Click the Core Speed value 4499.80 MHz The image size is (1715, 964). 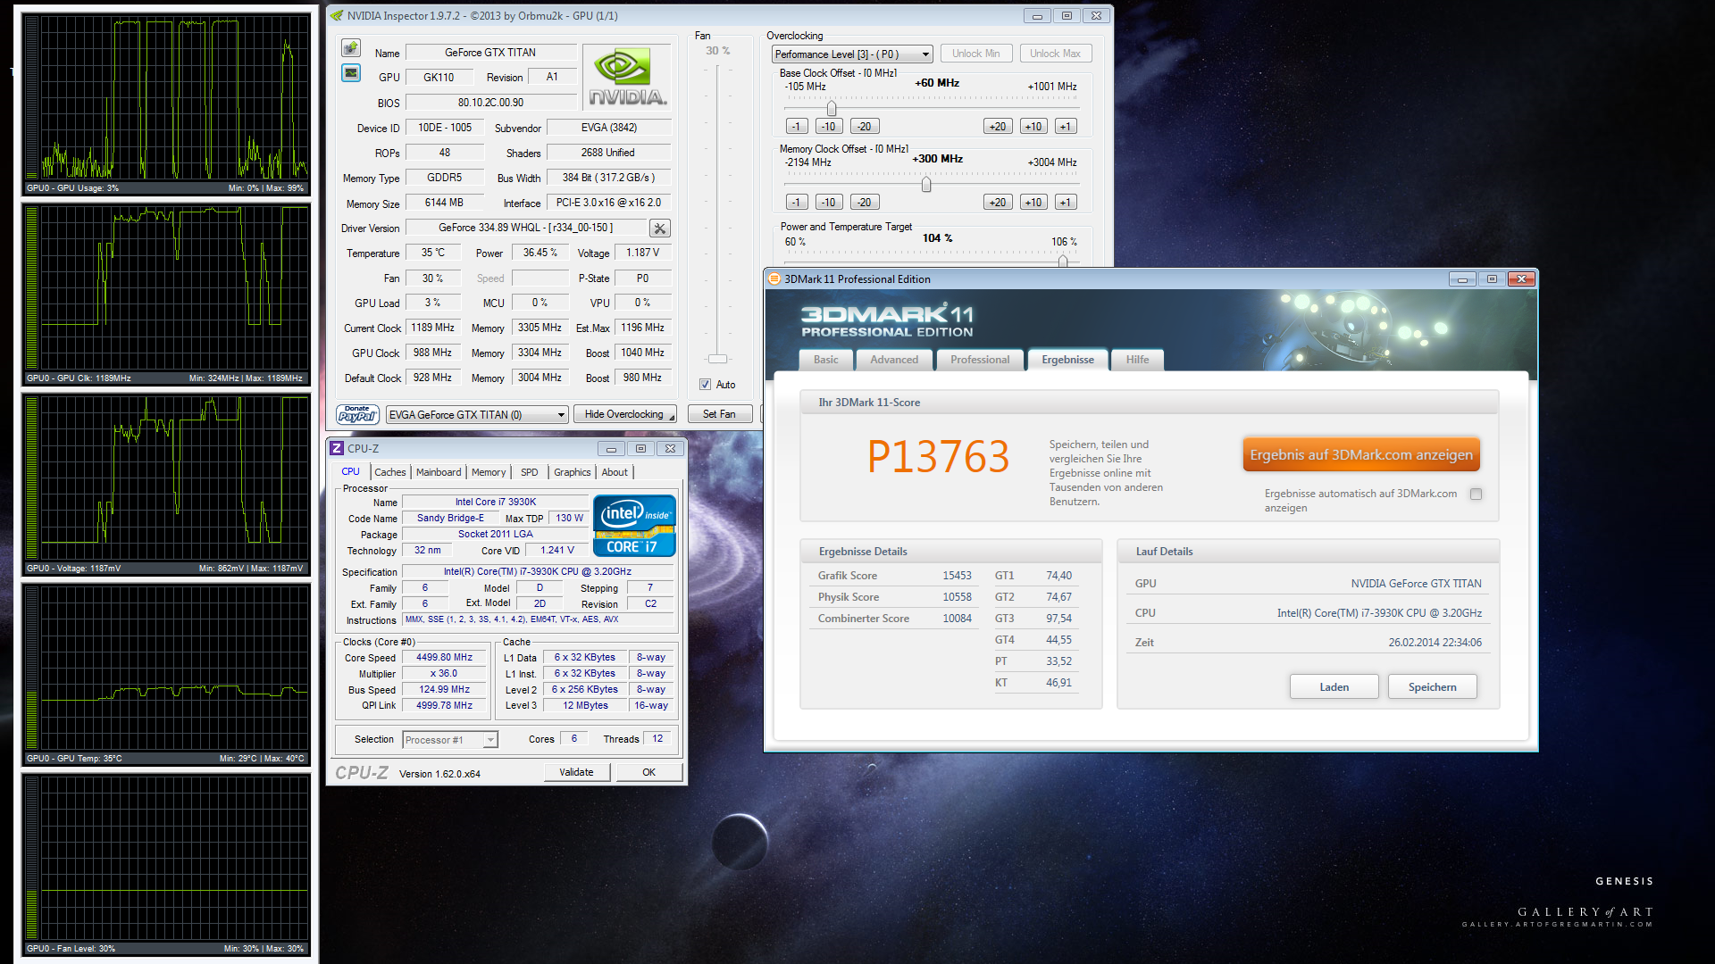pos(444,658)
